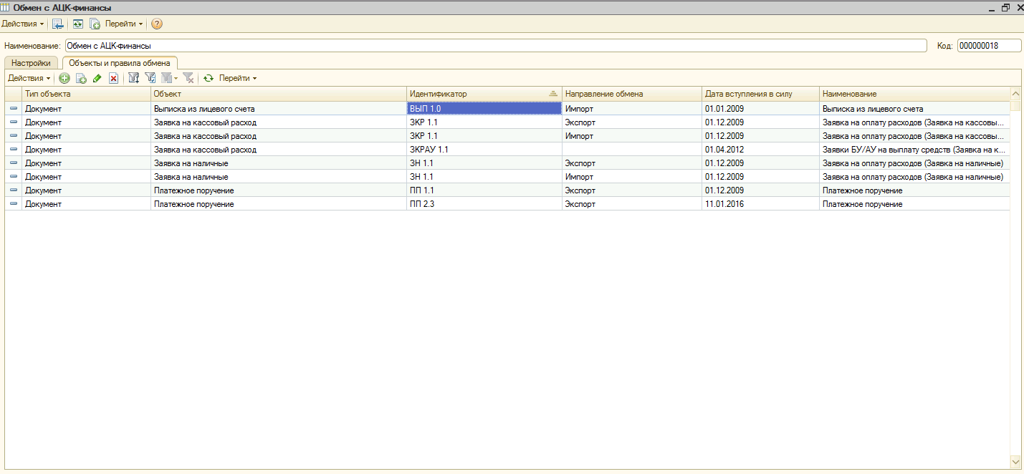Click the Наименование input field
This screenshot has height=474, width=1024.
[494, 46]
